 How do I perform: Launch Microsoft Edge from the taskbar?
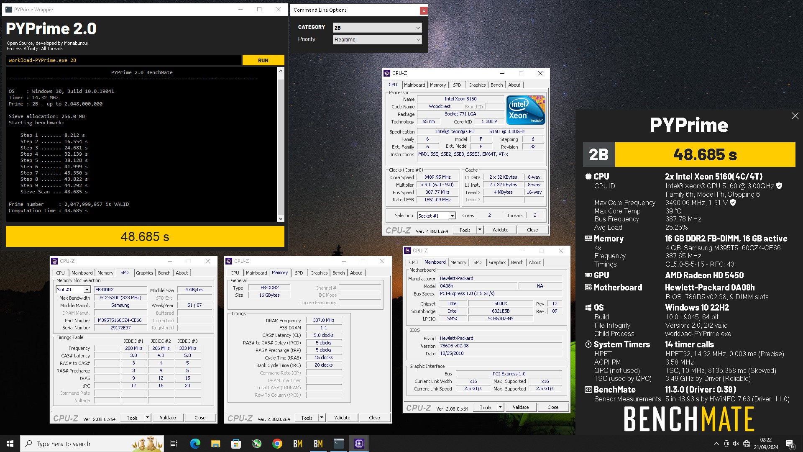click(x=195, y=444)
